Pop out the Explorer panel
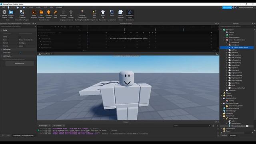This screenshot has width=256, height=144. [x=252, y=24]
